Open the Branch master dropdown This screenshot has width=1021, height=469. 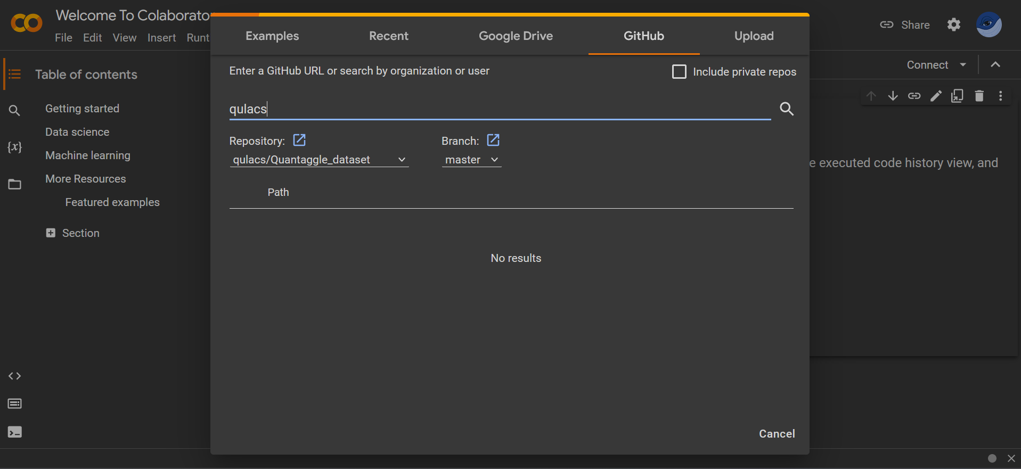(471, 160)
